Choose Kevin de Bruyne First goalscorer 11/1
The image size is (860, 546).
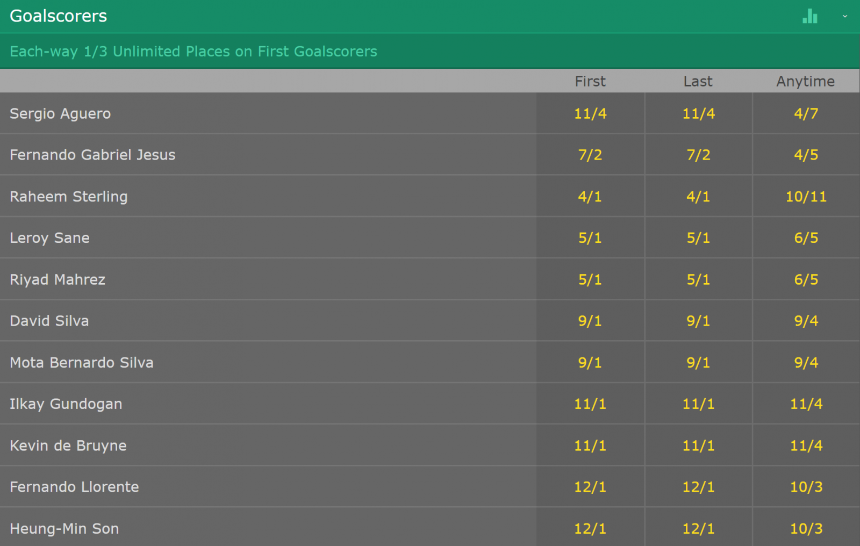coord(590,446)
